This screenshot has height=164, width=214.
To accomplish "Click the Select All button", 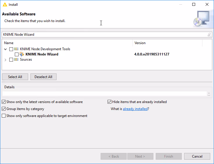I will point(15,77).
